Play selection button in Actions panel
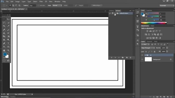The height and width of the screenshot is (98, 175). pos(119,57)
